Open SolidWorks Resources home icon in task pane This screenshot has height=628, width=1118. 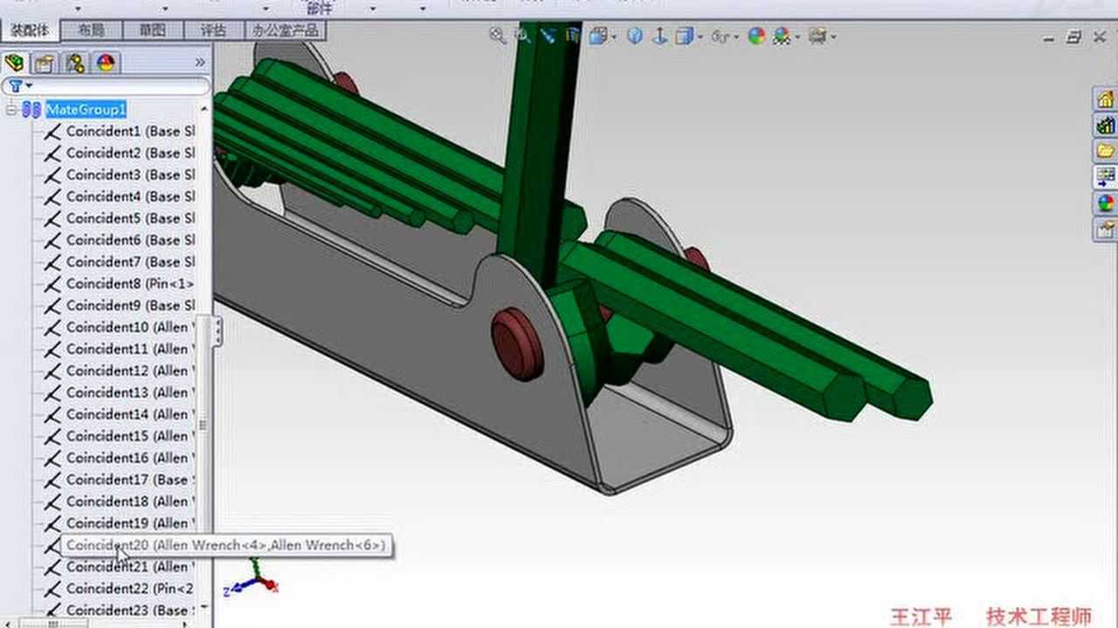pyautogui.click(x=1105, y=99)
